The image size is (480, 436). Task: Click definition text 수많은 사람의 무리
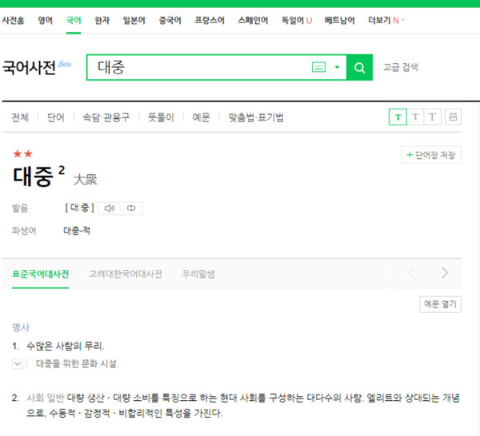[66, 347]
